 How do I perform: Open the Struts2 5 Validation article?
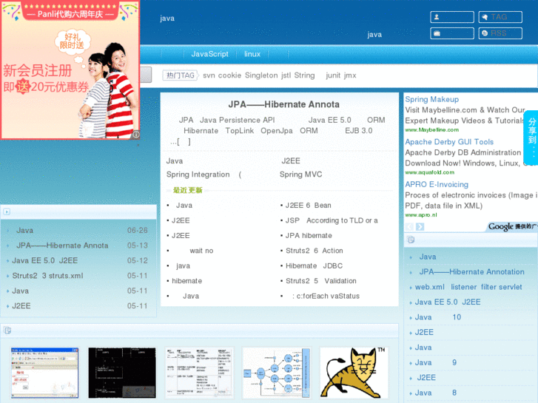click(x=321, y=280)
